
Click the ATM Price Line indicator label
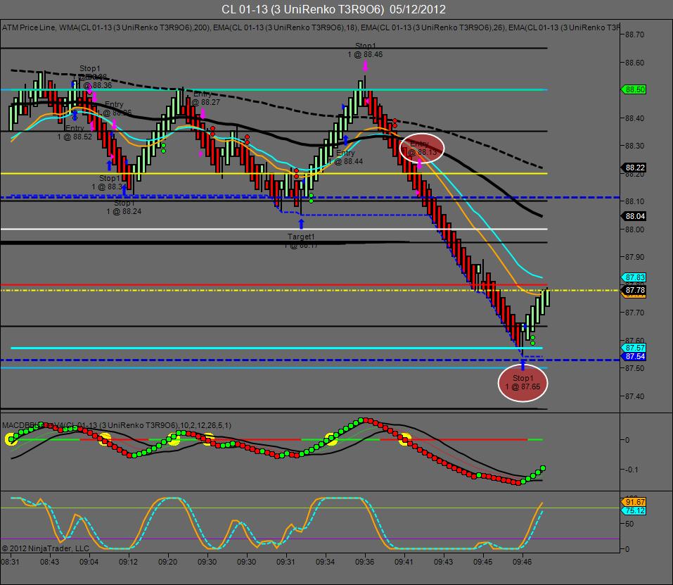pos(28,27)
